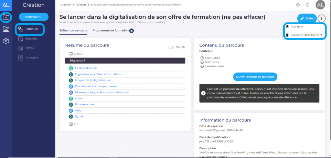The height and width of the screenshot is (158, 331).
Task: Click the help question mark icon
Action: click(307, 5)
